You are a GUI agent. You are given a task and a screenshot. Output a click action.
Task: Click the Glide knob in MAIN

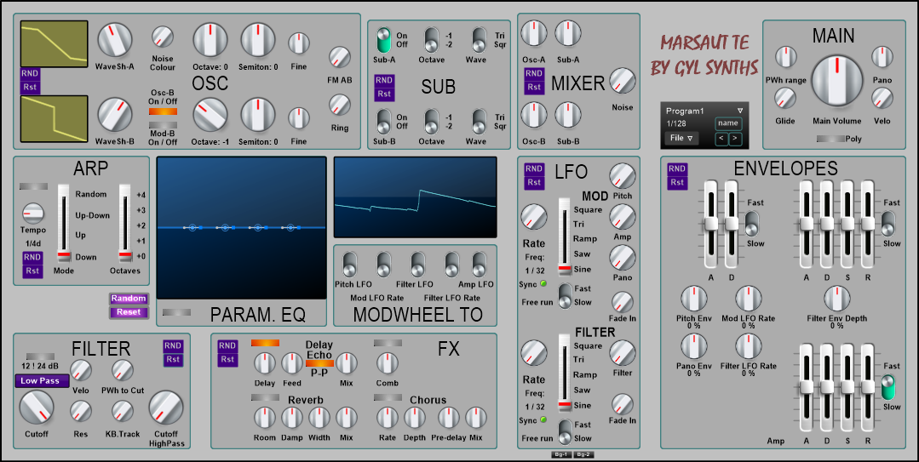(x=785, y=100)
